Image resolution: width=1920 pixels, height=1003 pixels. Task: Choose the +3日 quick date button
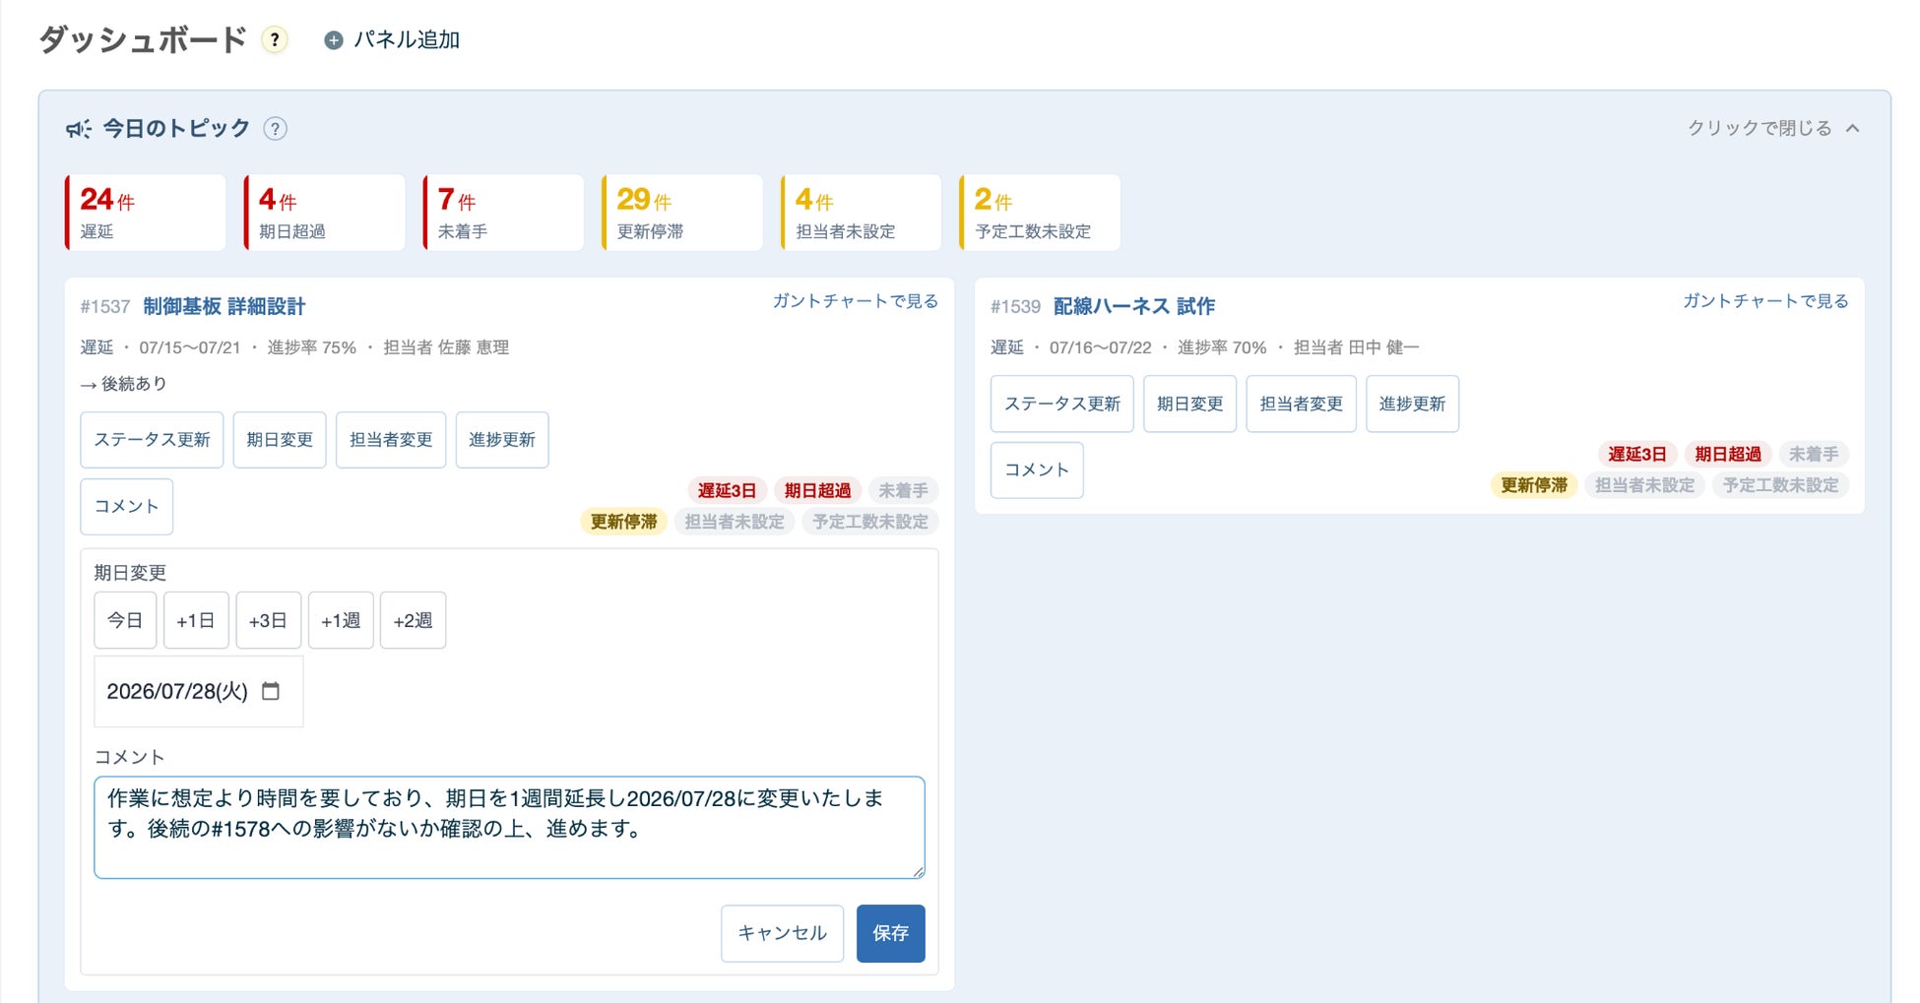tap(269, 620)
